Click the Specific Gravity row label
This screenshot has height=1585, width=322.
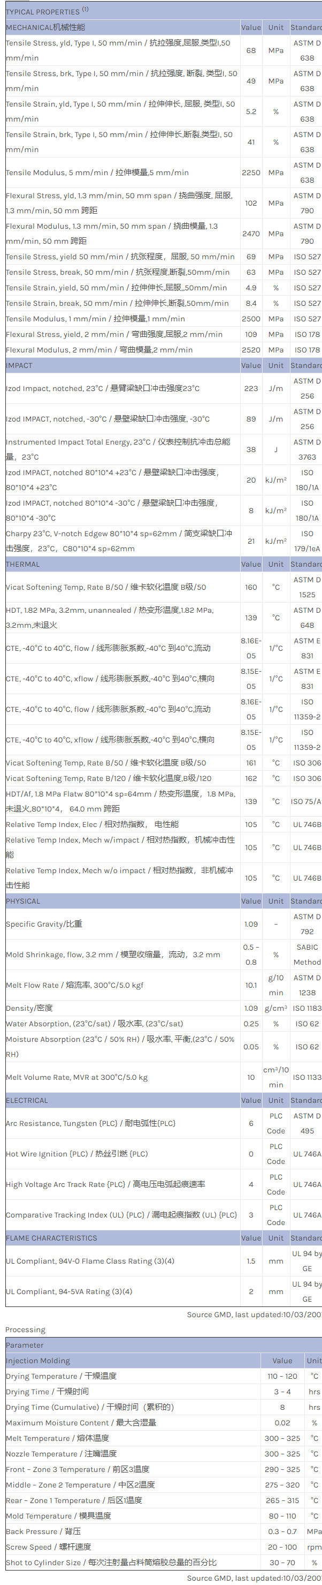(44, 924)
